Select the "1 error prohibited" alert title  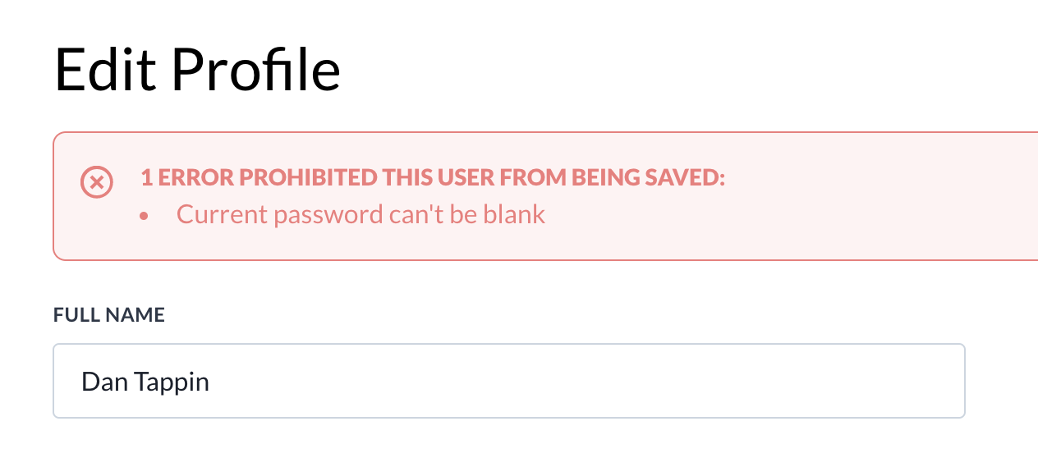434,178
